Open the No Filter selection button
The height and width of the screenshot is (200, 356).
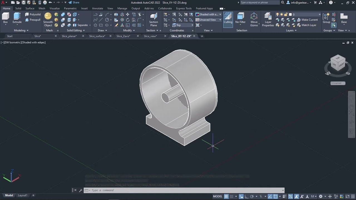click(240, 19)
